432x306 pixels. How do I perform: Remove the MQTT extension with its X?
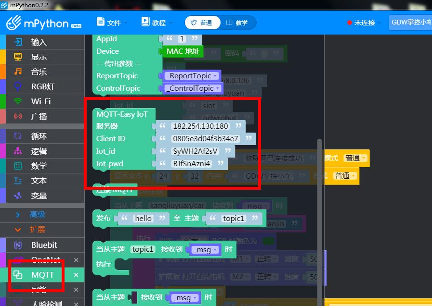click(76, 275)
